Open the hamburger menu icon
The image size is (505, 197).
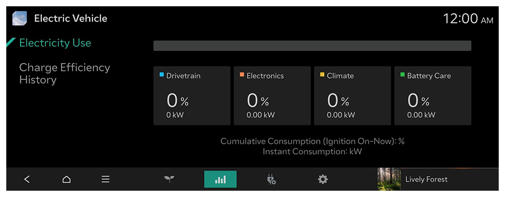point(105,179)
